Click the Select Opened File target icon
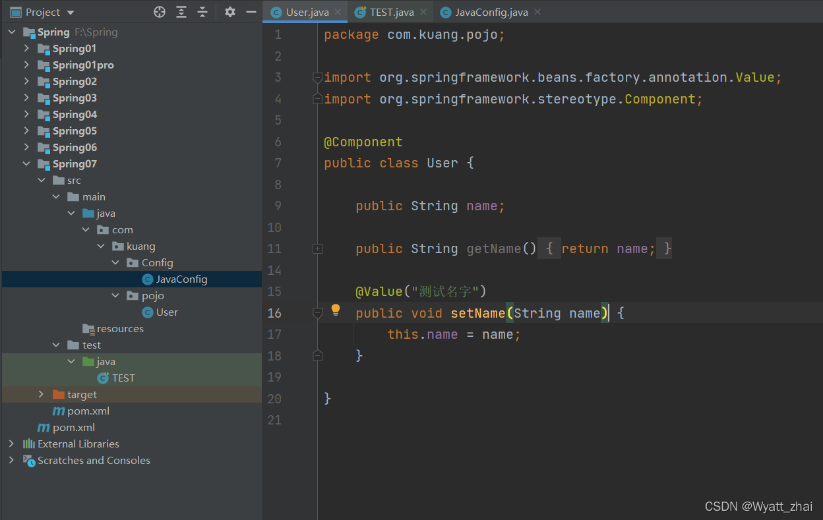The width and height of the screenshot is (823, 520). (159, 12)
